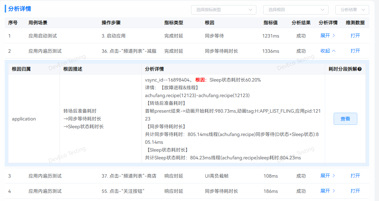Open 维测数据 link for row 3
The width and height of the screenshot is (379, 201).
pyautogui.click(x=355, y=176)
